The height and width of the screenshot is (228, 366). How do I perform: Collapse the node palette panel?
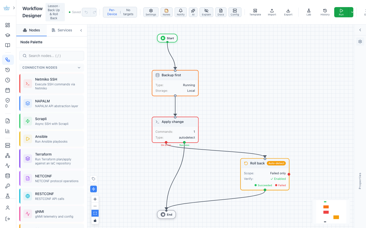(81, 30)
